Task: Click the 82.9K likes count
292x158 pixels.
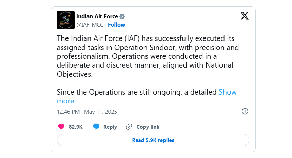Action: 76,127
